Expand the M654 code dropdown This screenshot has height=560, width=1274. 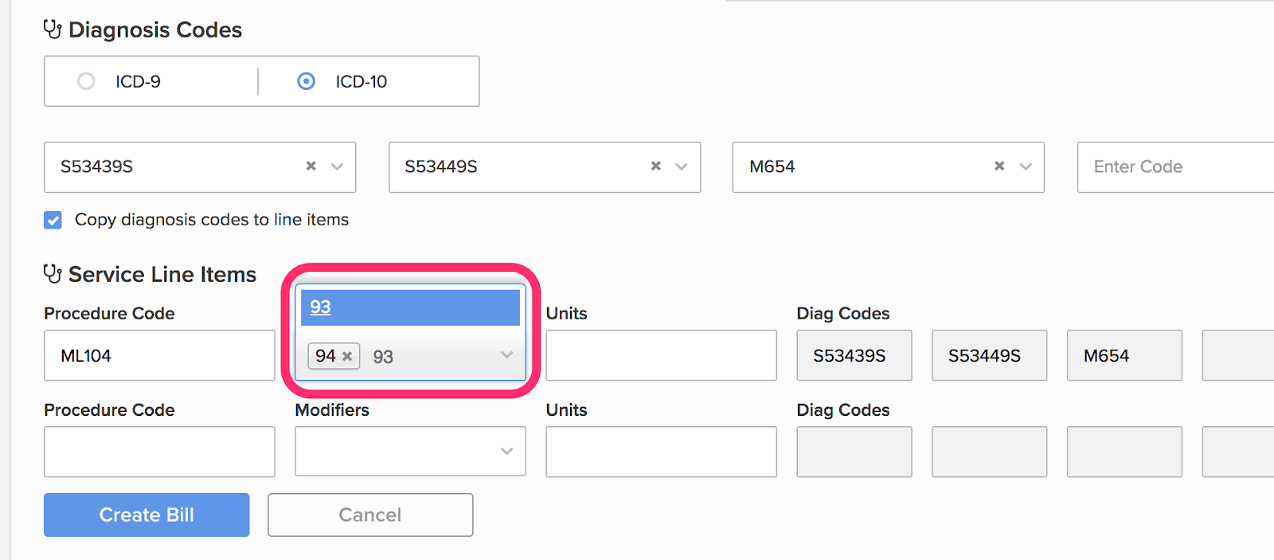[1026, 166]
